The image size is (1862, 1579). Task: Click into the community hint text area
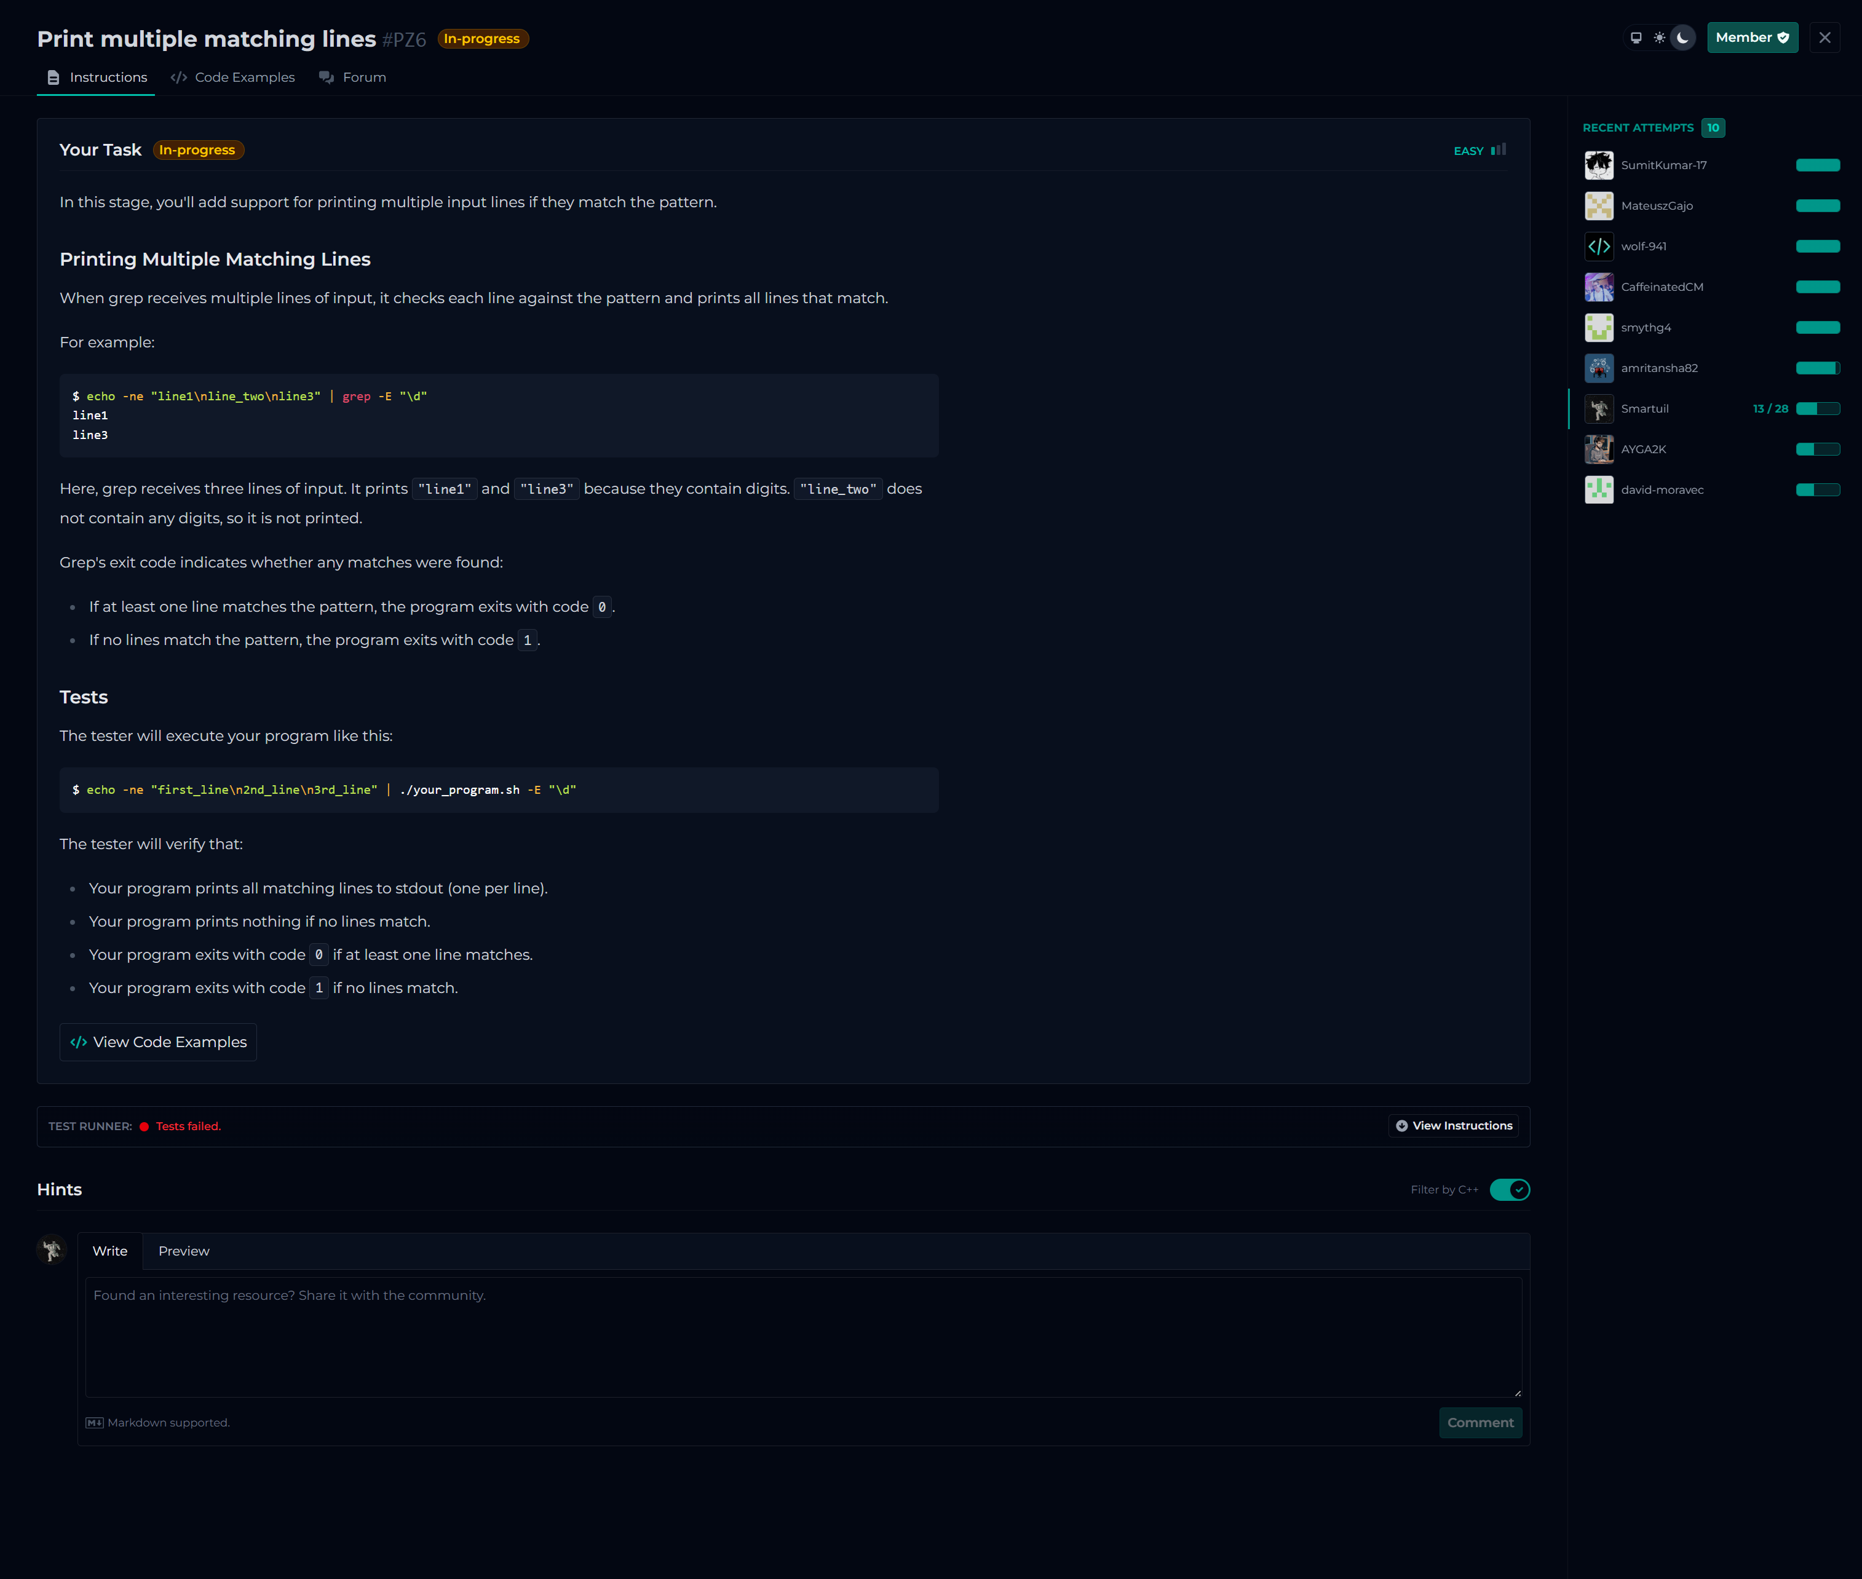pyautogui.click(x=803, y=1337)
